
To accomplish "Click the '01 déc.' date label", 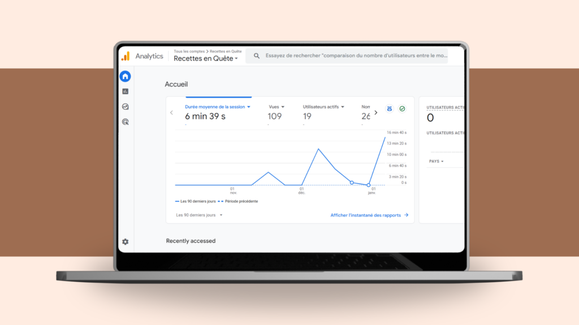I will [302, 191].
